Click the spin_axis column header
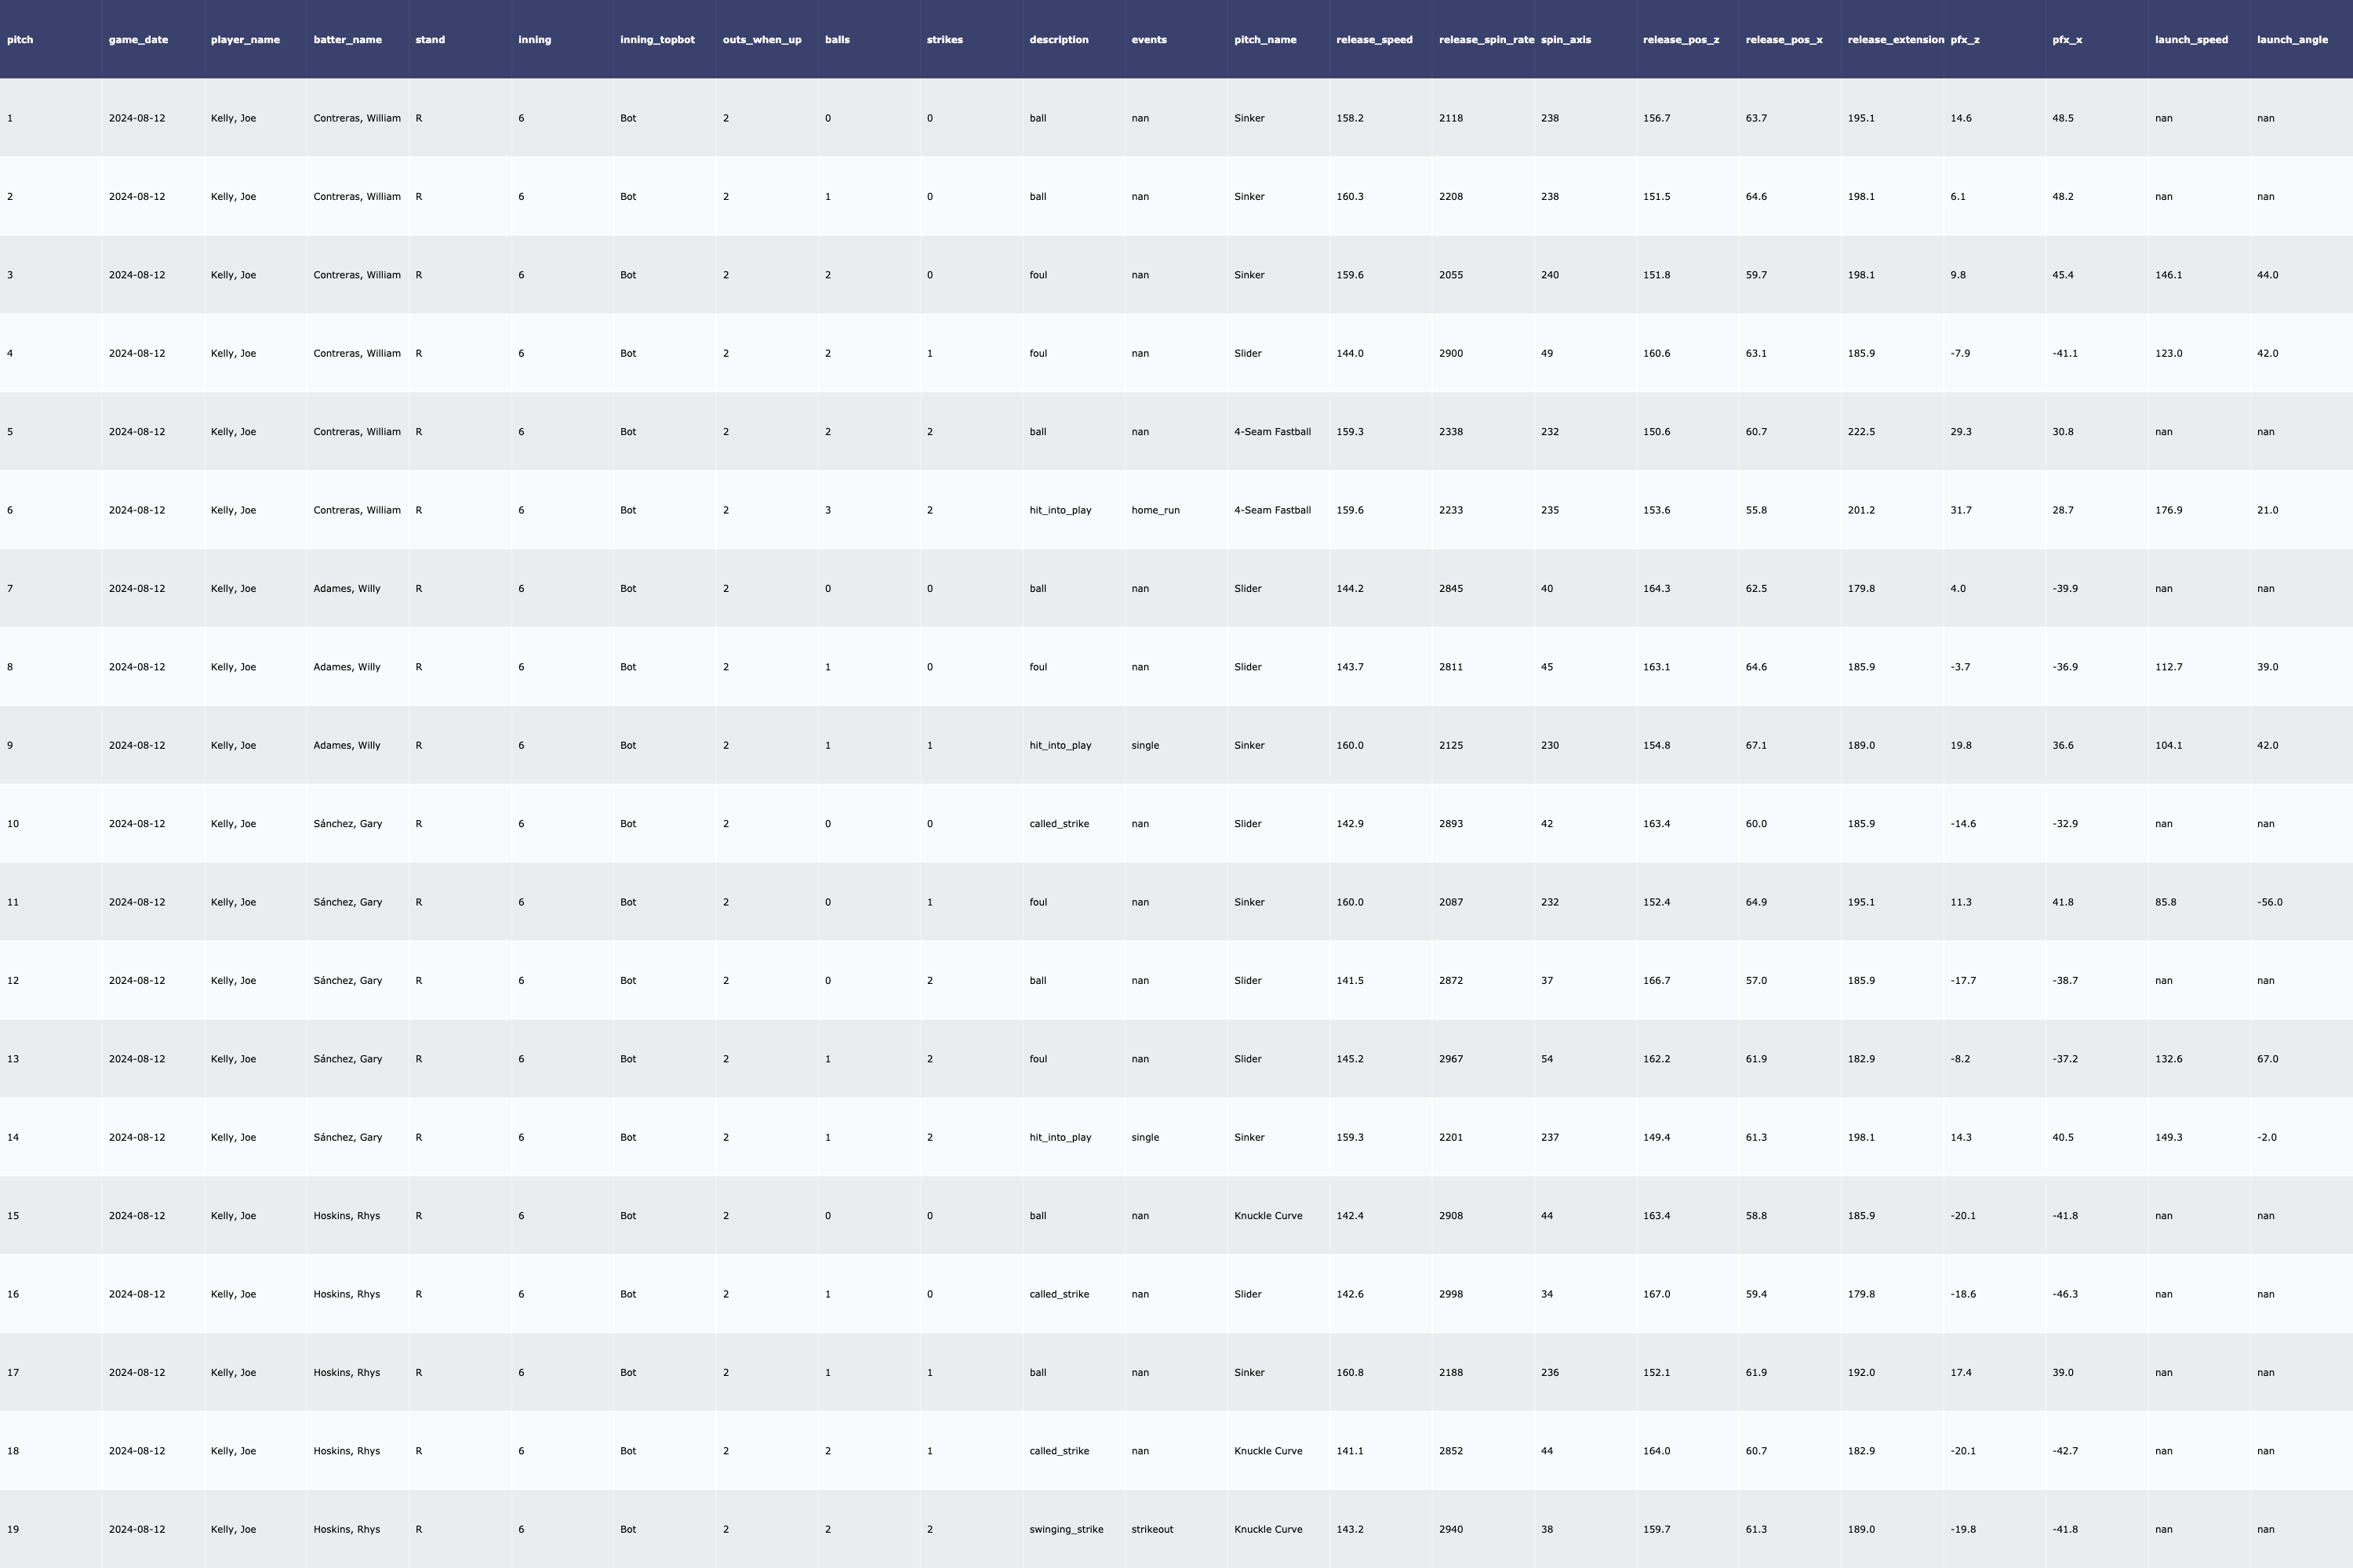 point(1566,40)
